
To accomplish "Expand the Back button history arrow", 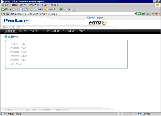I will point(10,10).
